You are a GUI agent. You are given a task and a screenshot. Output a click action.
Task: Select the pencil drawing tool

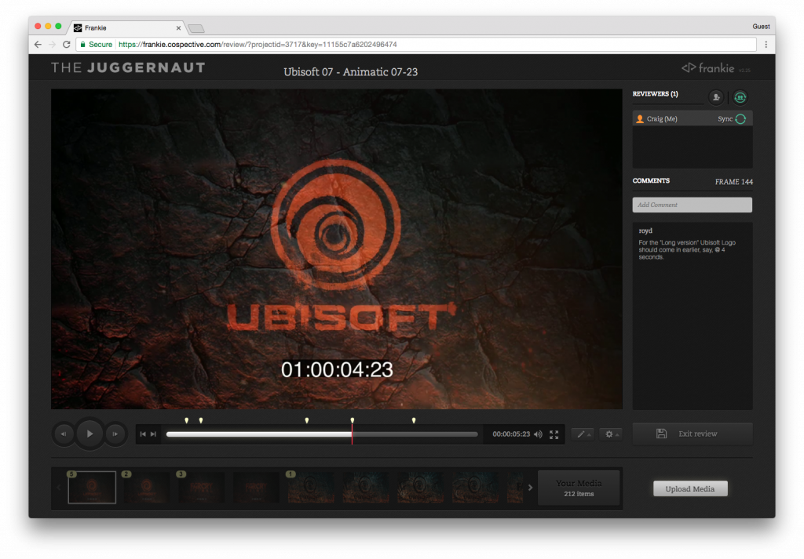pos(581,434)
